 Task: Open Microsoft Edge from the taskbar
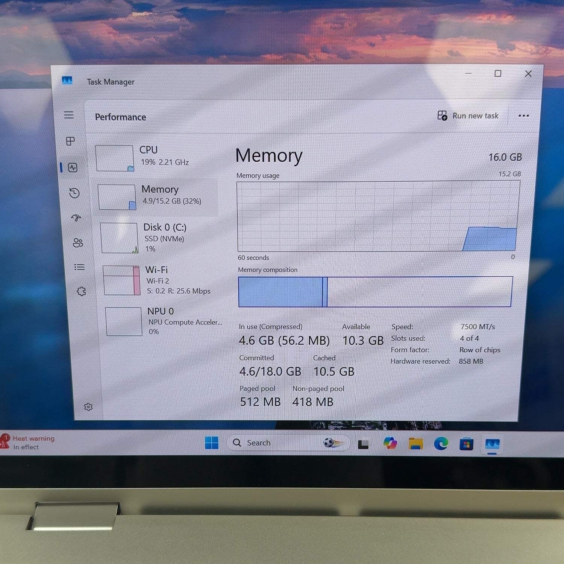point(441,444)
